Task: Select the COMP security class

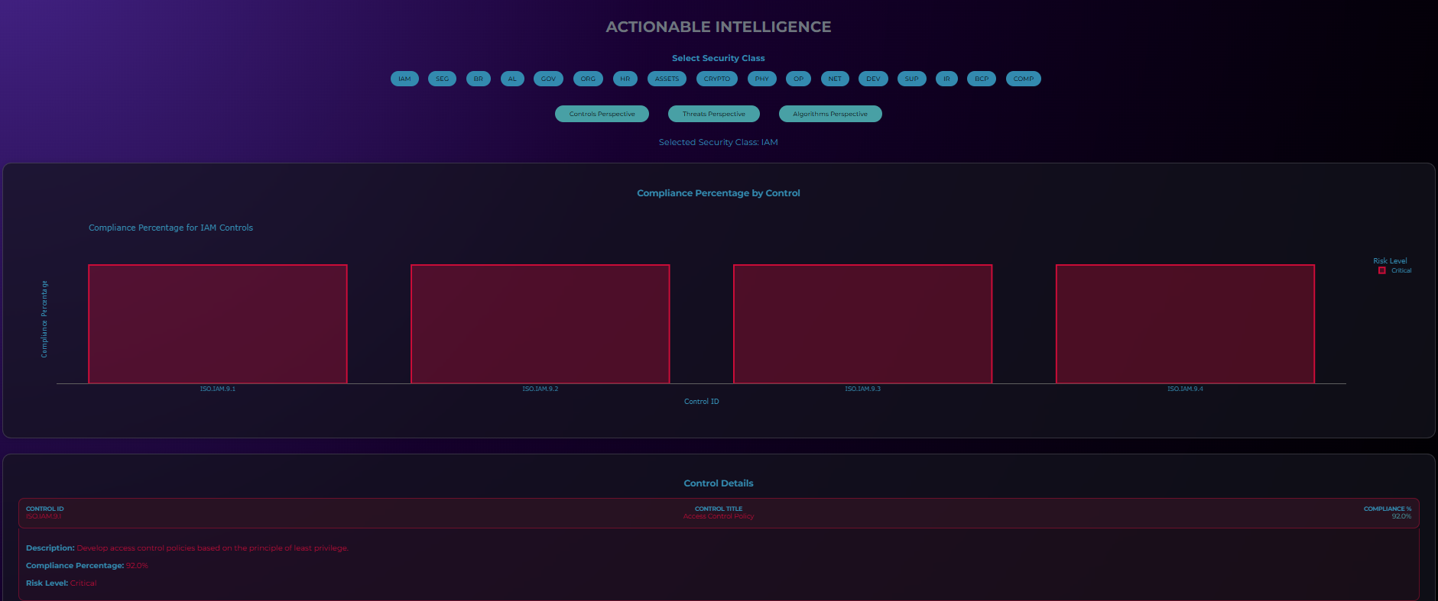Action: pyautogui.click(x=1023, y=79)
